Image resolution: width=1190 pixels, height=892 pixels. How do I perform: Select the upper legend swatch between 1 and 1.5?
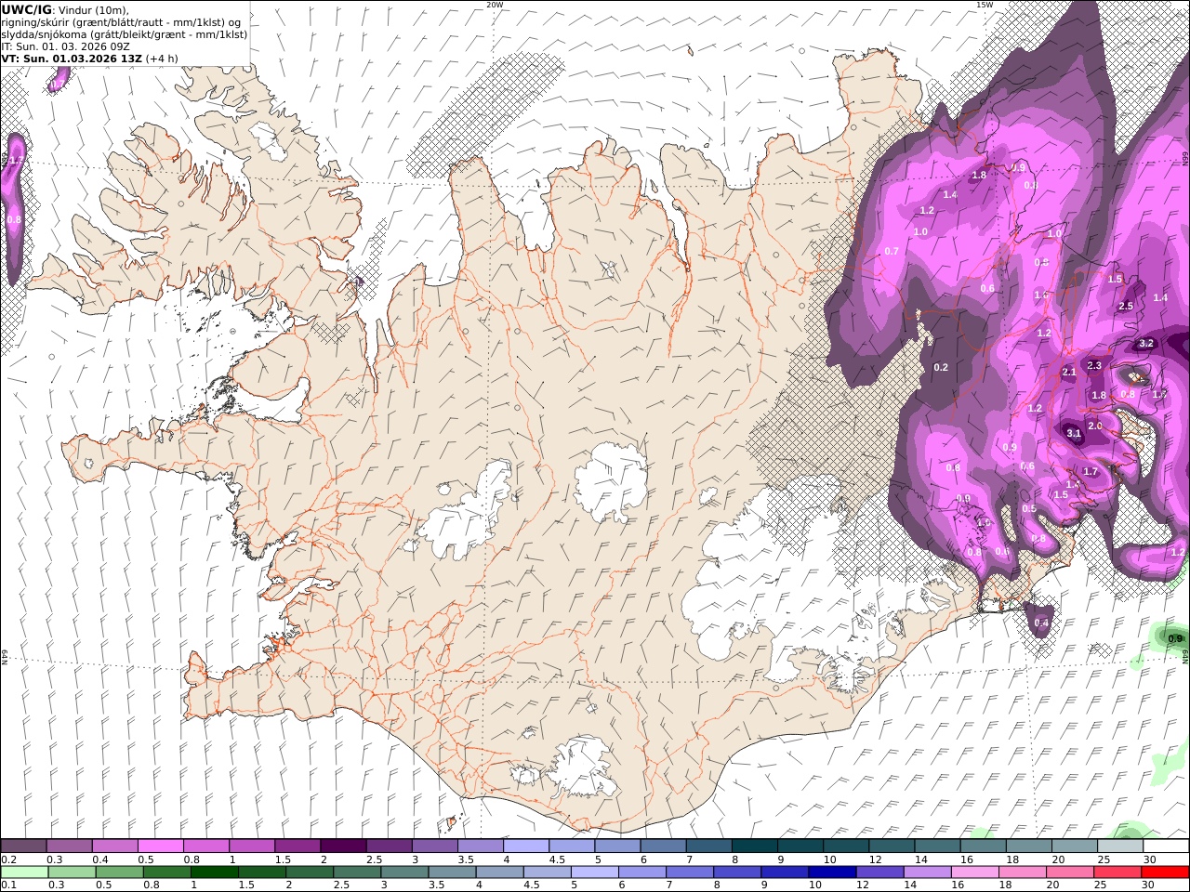tap(251, 846)
